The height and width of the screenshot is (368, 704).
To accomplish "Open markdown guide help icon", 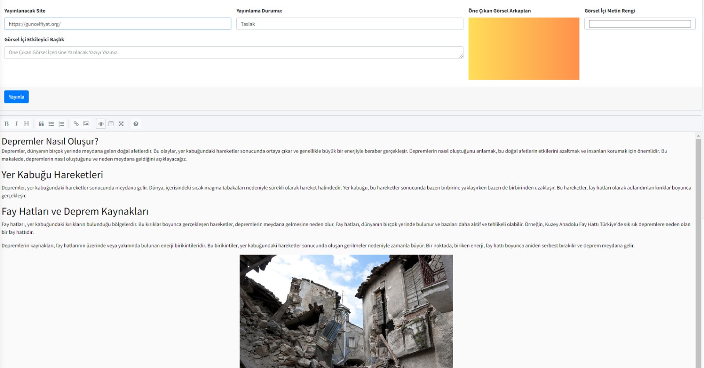I will pos(136,124).
